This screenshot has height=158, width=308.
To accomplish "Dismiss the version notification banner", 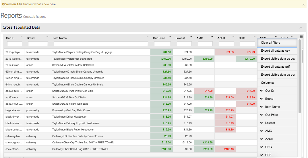I will 303,5.
